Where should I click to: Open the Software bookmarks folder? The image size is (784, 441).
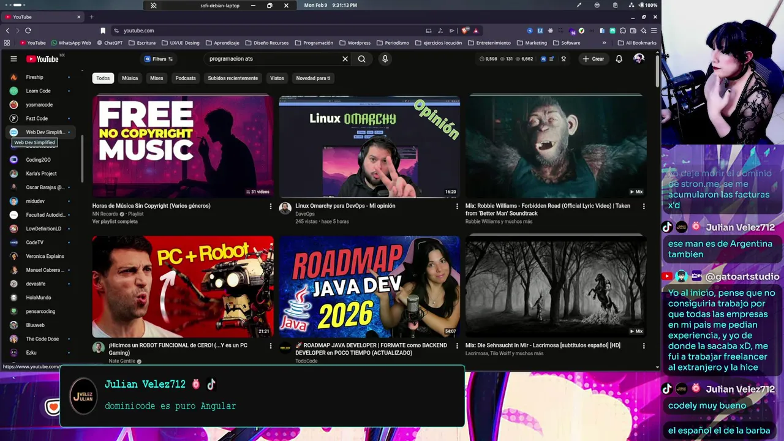coord(566,43)
